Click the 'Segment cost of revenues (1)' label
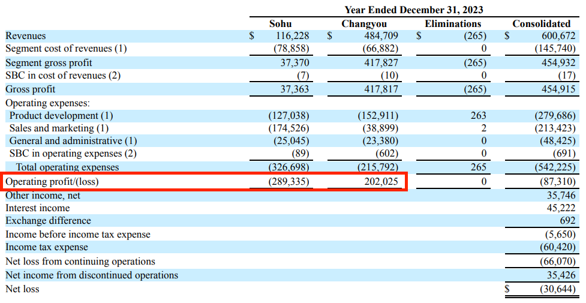Image resolution: width=586 pixels, height=303 pixels. pos(66,49)
